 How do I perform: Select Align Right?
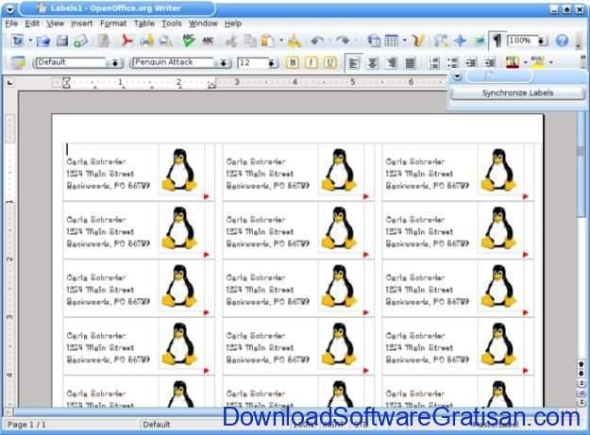coord(392,63)
